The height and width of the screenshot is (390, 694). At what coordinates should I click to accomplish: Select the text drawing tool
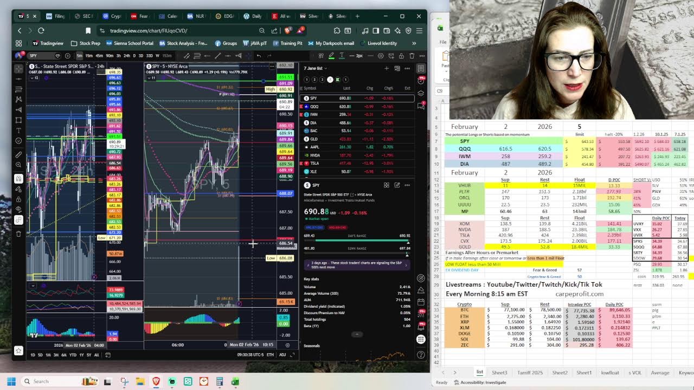(18, 130)
